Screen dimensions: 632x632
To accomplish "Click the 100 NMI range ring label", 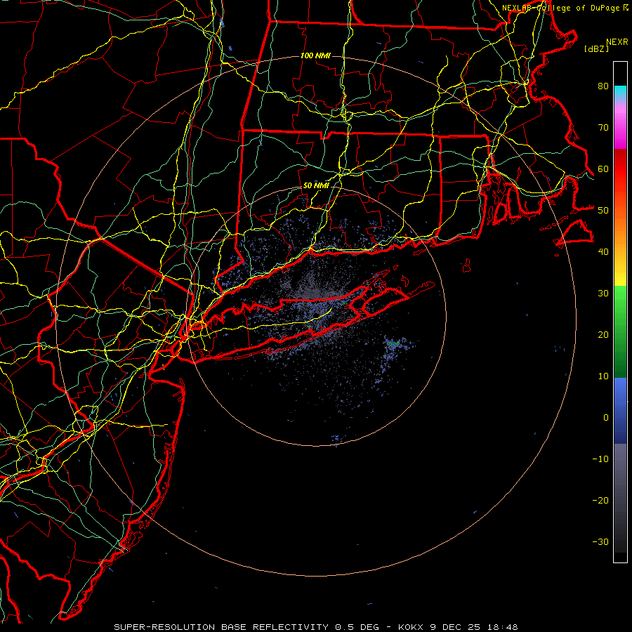I will 315,55.
